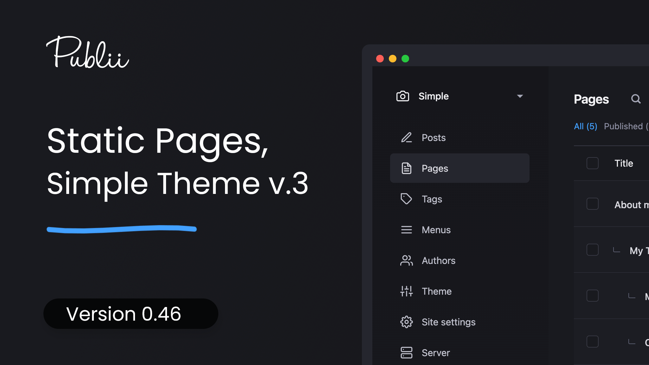Click the Publii logo
The height and width of the screenshot is (365, 649).
pyautogui.click(x=88, y=54)
